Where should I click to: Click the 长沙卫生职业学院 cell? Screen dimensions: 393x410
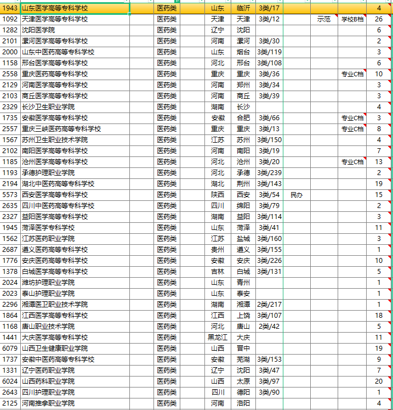[x=75, y=107]
